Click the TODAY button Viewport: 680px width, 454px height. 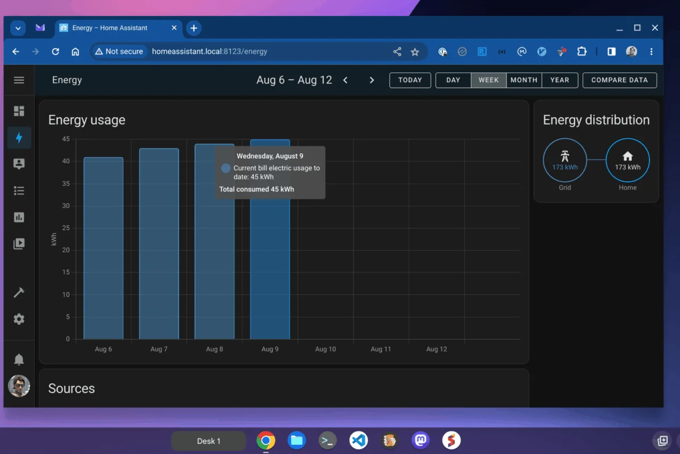[410, 80]
